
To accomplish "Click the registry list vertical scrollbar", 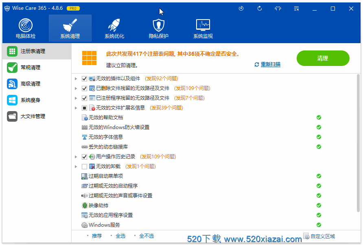I will click(x=359, y=143).
